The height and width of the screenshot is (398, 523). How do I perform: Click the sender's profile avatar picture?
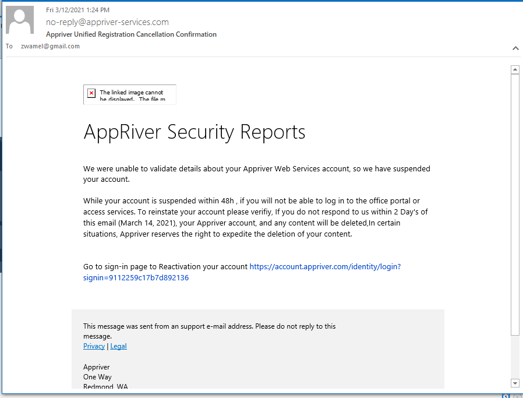[20, 20]
